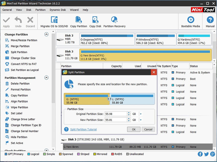Viewport: 217px width, 162px height.
Task: Click the Used column header
Action: [x=132, y=66]
